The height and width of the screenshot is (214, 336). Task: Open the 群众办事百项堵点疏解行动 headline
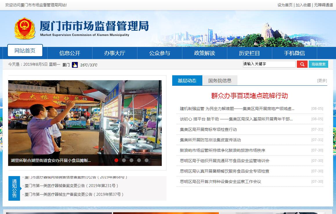249,96
